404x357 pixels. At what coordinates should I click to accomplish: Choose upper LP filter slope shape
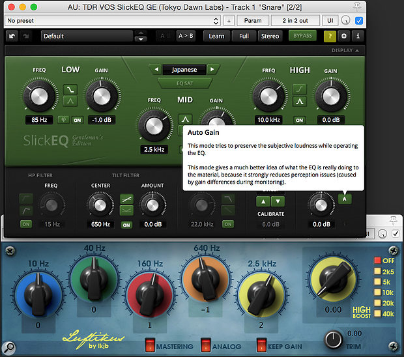tap(228, 199)
